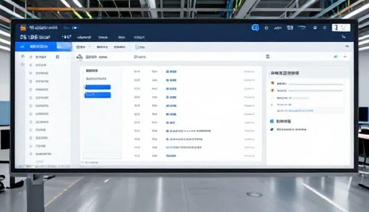Click the empty field at the left card's bottom
The image size is (369, 212).
point(102,156)
